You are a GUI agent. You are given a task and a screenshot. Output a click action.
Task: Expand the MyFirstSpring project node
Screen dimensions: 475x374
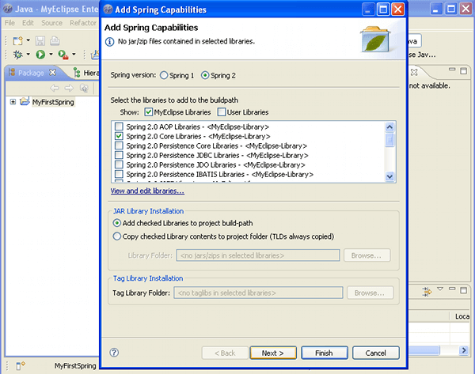13,102
